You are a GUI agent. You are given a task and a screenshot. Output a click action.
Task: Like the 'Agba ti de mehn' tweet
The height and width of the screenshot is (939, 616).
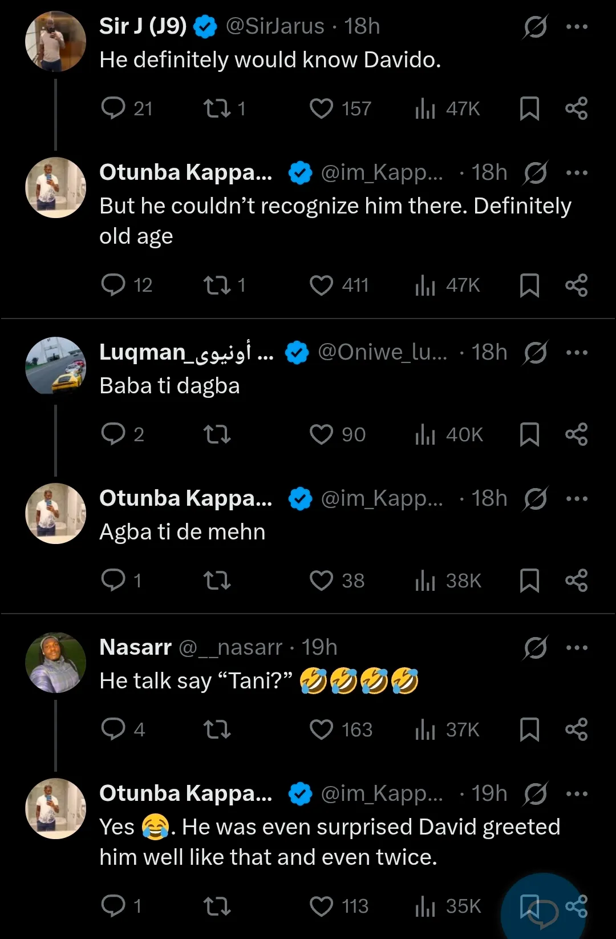321,581
